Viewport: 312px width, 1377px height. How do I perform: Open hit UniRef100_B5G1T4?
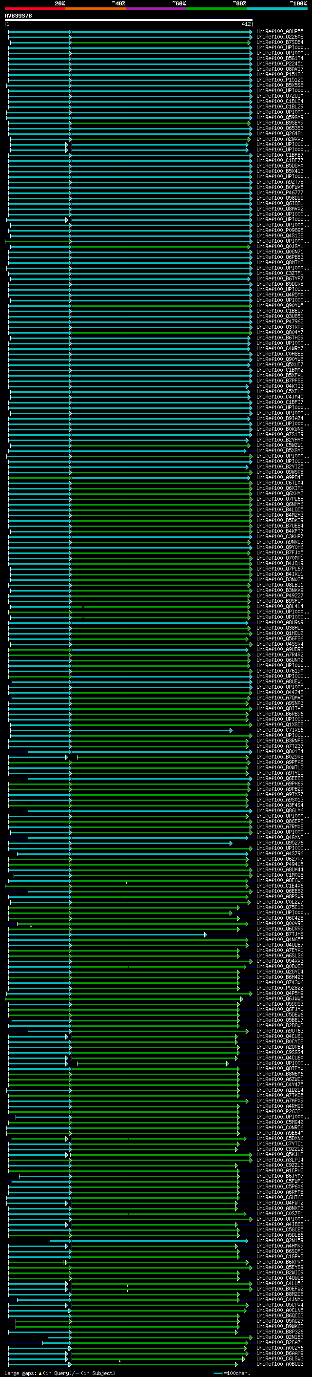pos(280,58)
